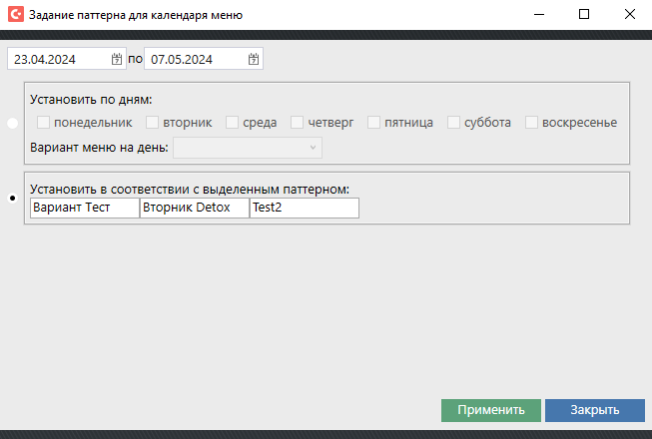Tick the понедельник checkbox
This screenshot has width=652, height=439.
44,123
